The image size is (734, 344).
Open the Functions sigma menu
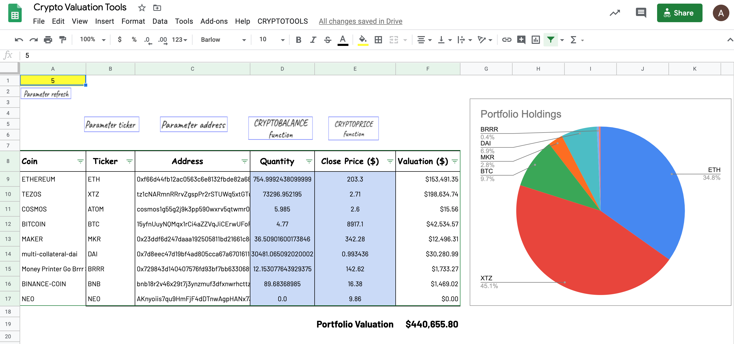(573, 40)
